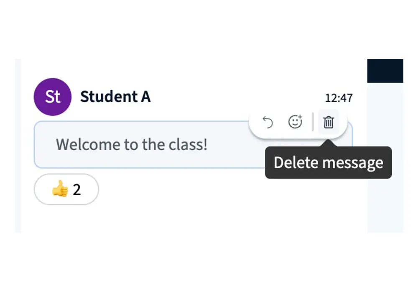The width and height of the screenshot is (418, 292).
Task: Click the divider line before the trash icon
Action: tap(313, 122)
